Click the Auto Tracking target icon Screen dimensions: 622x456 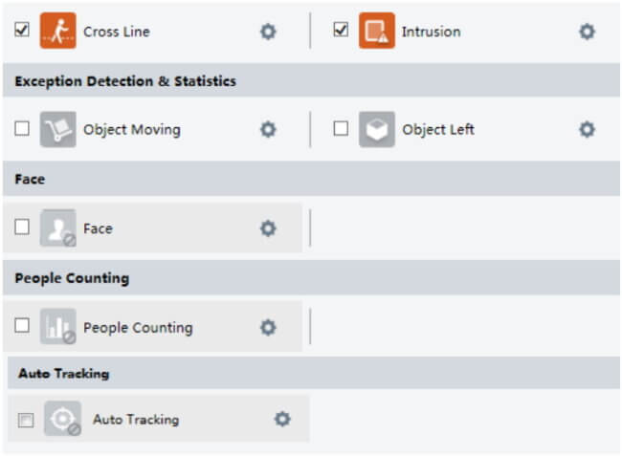point(62,419)
